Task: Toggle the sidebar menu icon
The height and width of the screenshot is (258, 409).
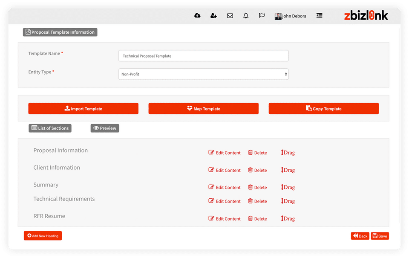Action: click(x=319, y=16)
